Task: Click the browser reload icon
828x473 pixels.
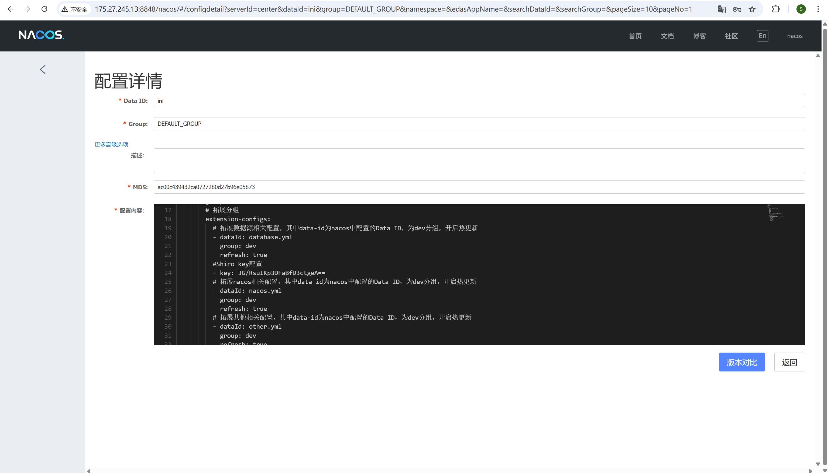Action: coord(44,9)
